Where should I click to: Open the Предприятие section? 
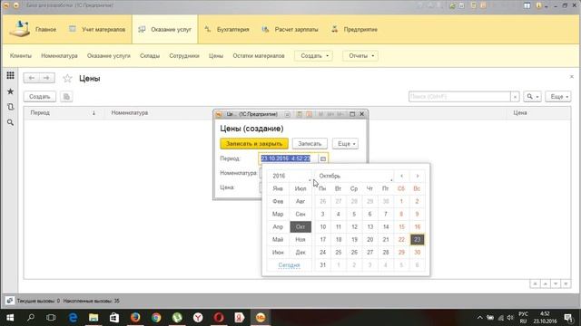point(354,29)
